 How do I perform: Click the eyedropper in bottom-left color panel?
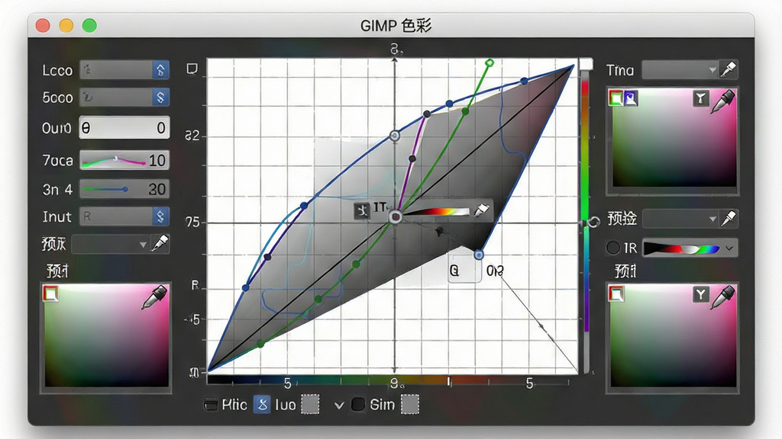(154, 296)
